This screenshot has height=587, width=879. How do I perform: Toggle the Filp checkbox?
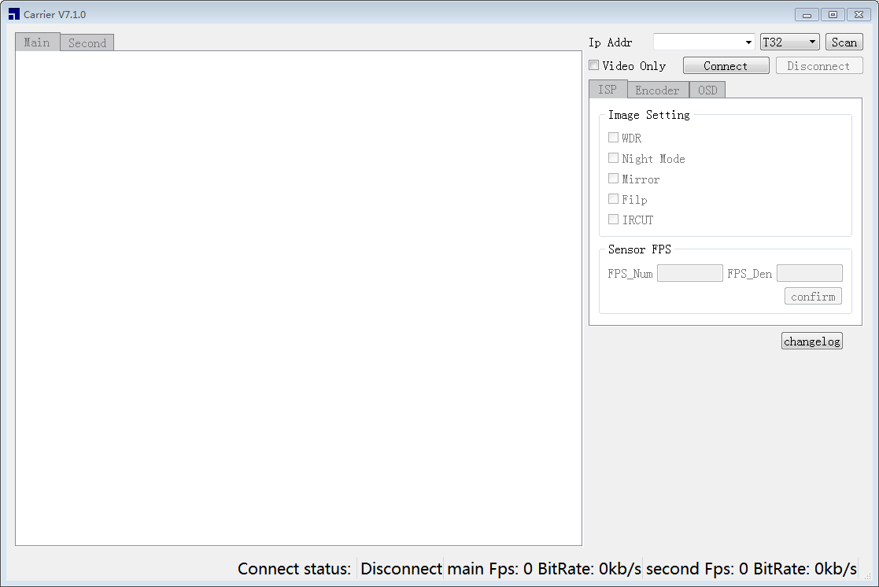613,199
